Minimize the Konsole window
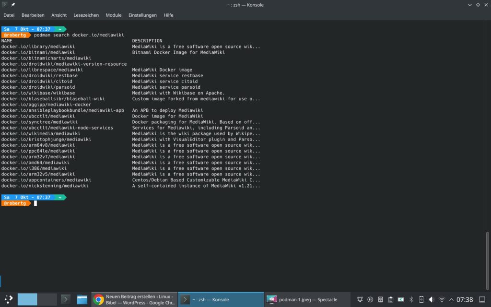This screenshot has height=307, width=491. [470, 5]
